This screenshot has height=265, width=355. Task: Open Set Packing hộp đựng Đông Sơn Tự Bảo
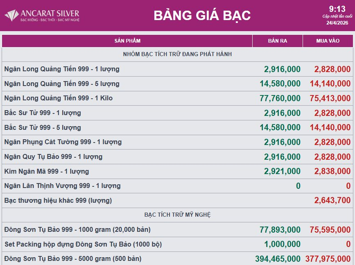83,245
